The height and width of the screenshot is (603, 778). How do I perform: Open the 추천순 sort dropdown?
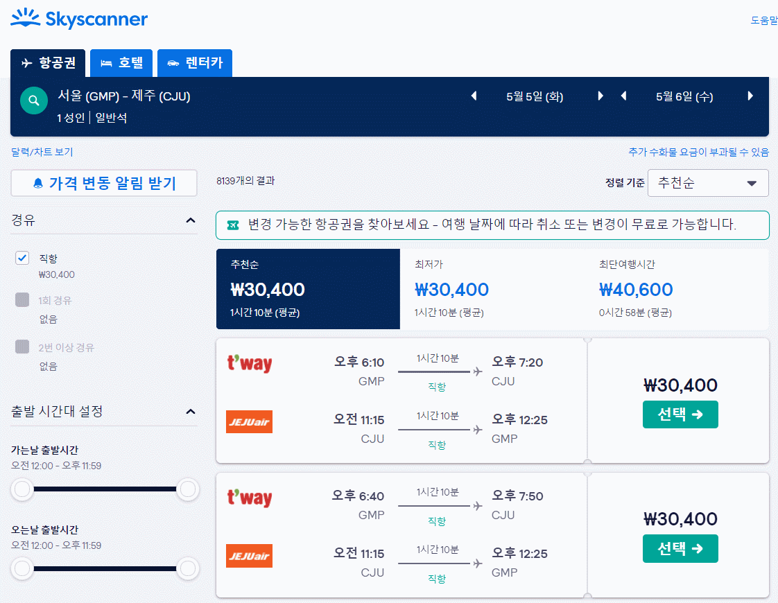(x=708, y=183)
